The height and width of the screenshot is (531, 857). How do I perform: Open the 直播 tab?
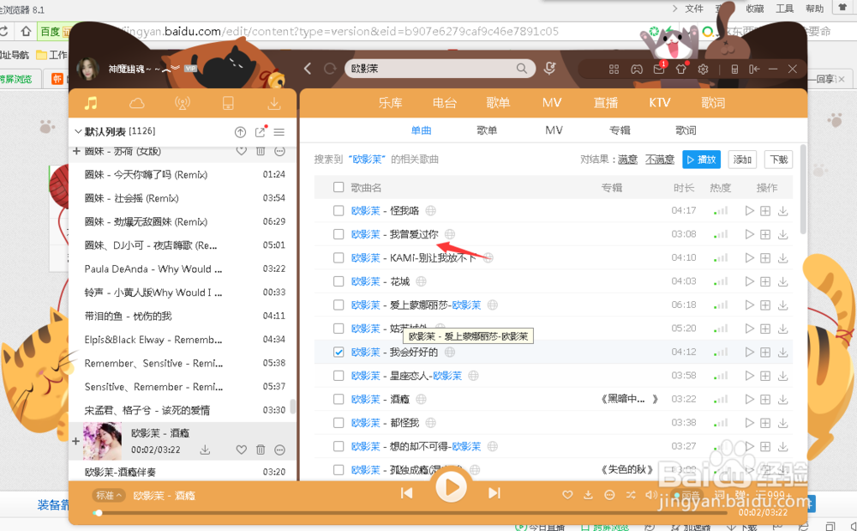(606, 103)
